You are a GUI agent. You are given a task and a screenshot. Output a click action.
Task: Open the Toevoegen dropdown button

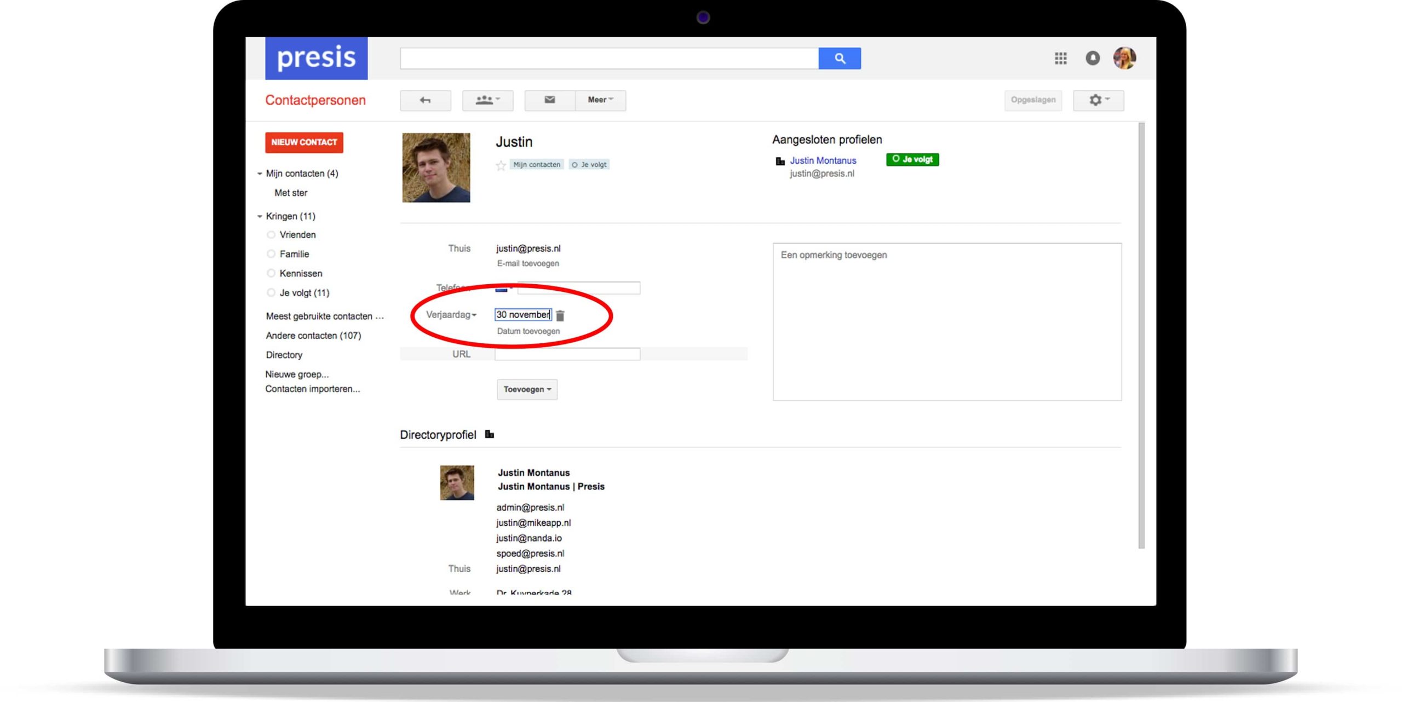click(527, 389)
